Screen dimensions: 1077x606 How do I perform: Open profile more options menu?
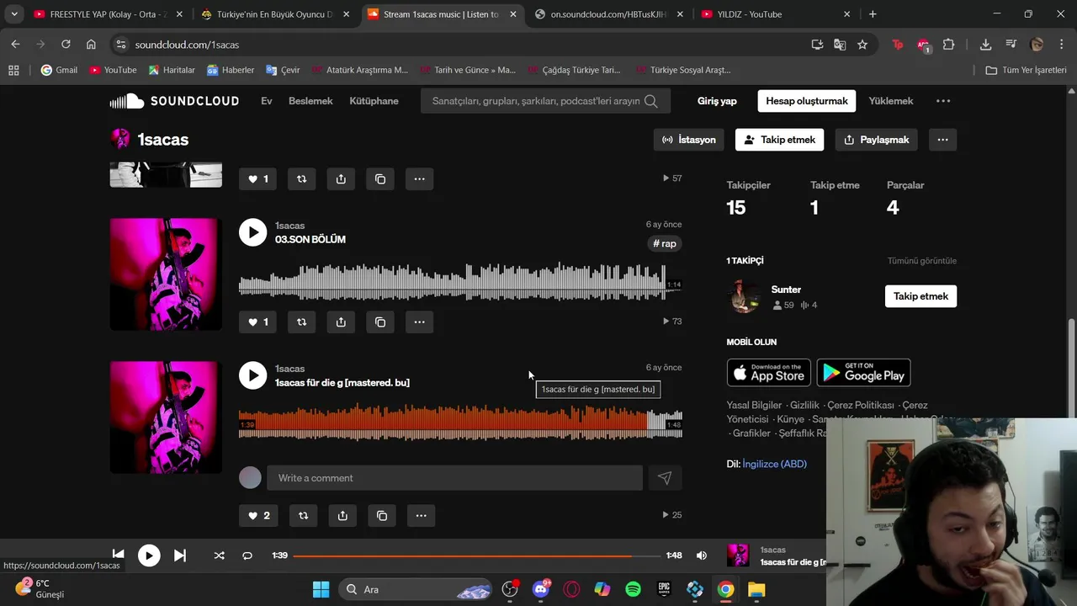tap(942, 140)
